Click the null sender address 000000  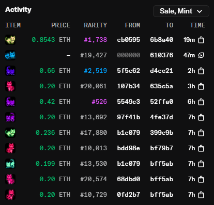coord(129,55)
